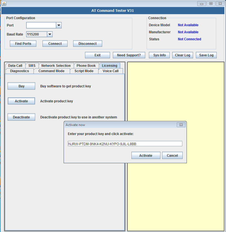The height and width of the screenshot is (232, 226).
Task: Open Need Support? help
Action: point(129,55)
